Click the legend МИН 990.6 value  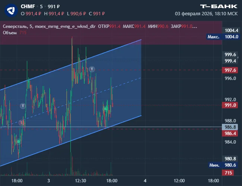158,26
